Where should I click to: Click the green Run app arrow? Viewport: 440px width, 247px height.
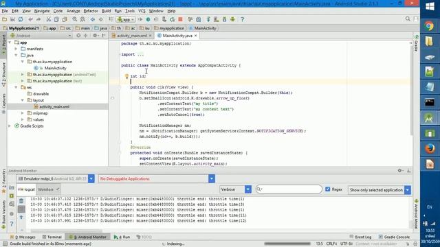point(140,19)
